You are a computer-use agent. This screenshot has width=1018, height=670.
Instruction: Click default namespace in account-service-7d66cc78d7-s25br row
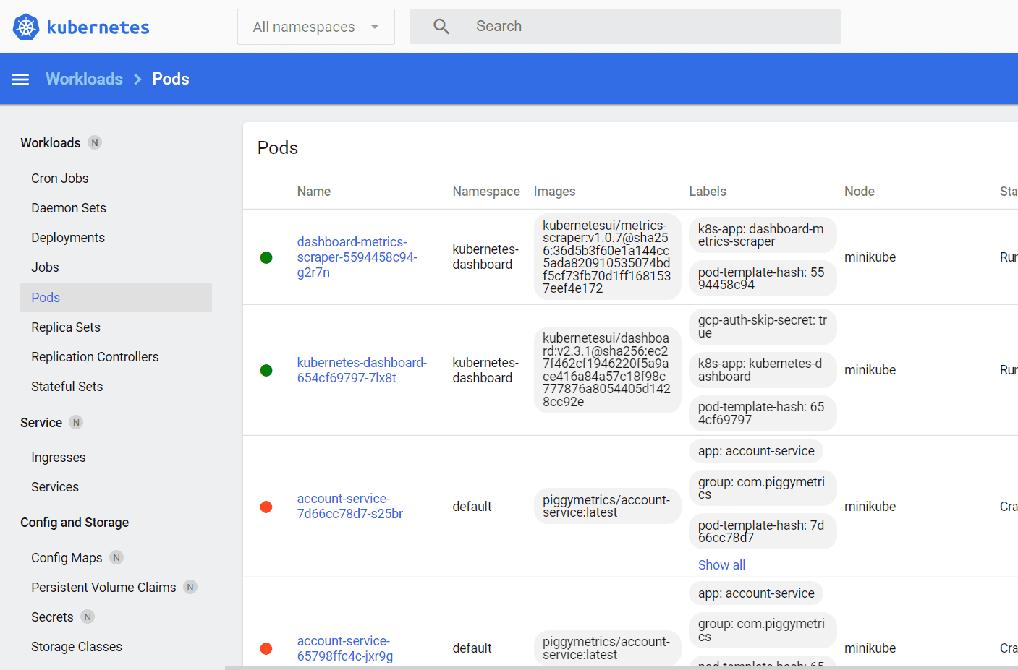click(472, 507)
